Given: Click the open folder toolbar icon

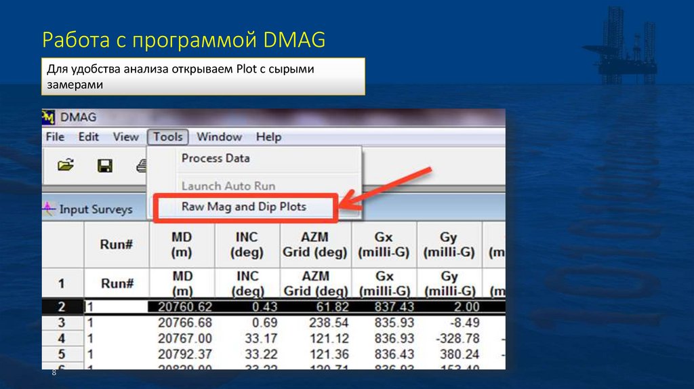Looking at the screenshot, I should pos(66,165).
